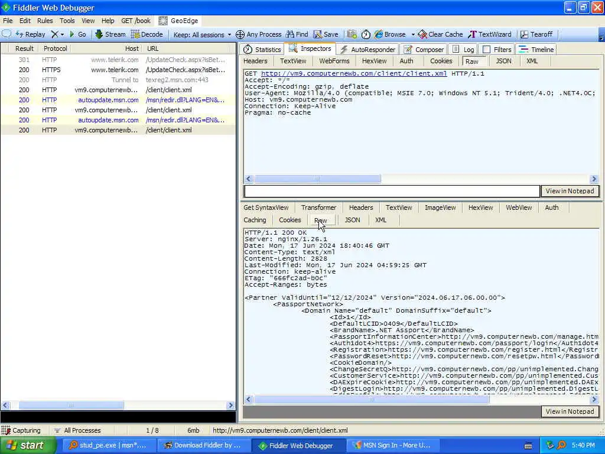Select response Transformer tab
The image size is (605, 454).
pos(318,207)
